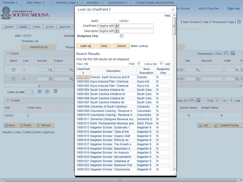The width and height of the screenshot is (243, 182).
Task: Switch to the Header tab
Action: [9, 27]
